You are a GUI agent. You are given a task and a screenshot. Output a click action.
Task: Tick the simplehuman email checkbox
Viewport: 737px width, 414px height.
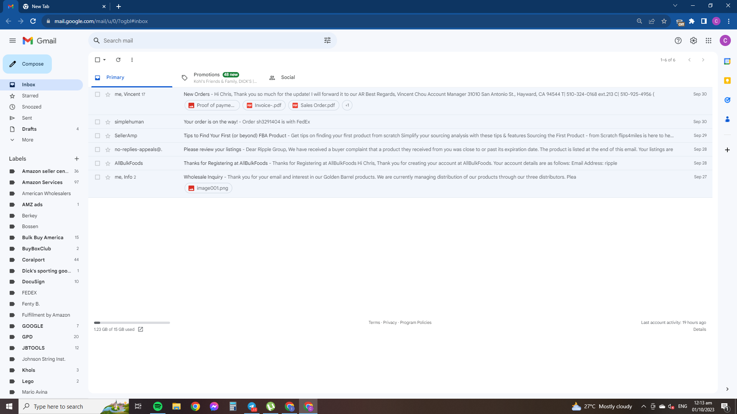click(x=97, y=122)
